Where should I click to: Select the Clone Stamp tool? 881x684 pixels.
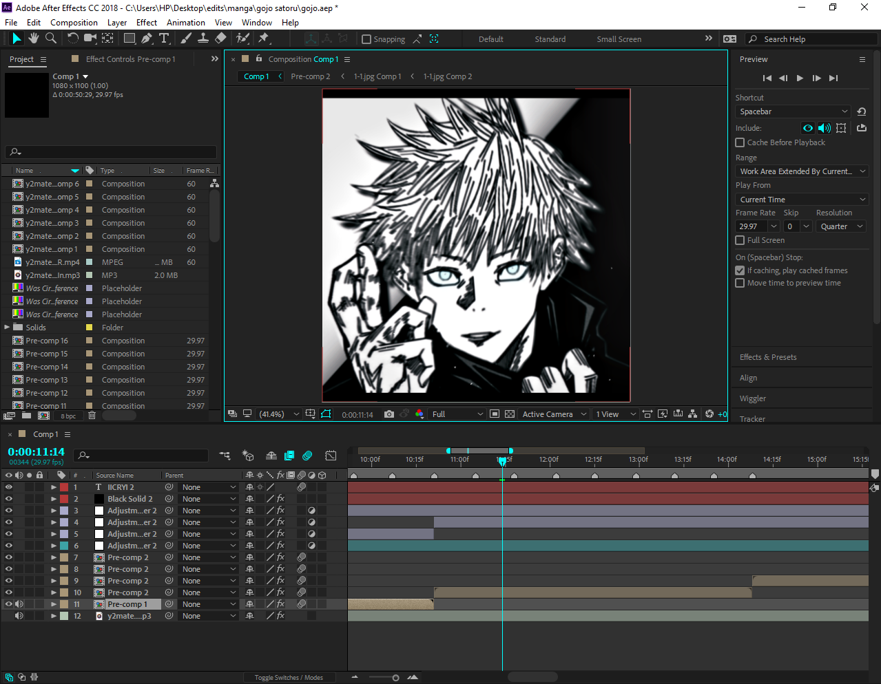coord(203,39)
